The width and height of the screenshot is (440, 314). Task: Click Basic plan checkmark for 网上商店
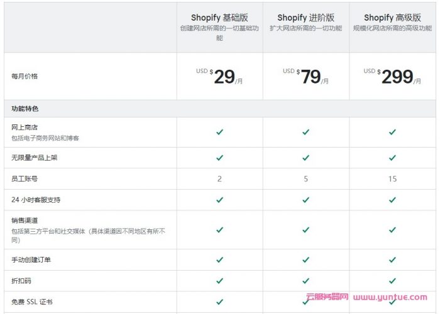[219, 132]
